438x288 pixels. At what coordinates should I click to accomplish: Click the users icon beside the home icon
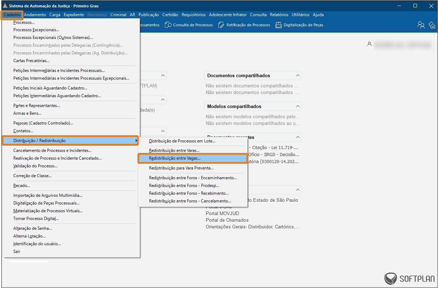pos(421,25)
